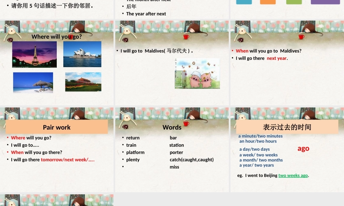Select the tropical beach hut photo
The image size is (344, 206).
33,82
